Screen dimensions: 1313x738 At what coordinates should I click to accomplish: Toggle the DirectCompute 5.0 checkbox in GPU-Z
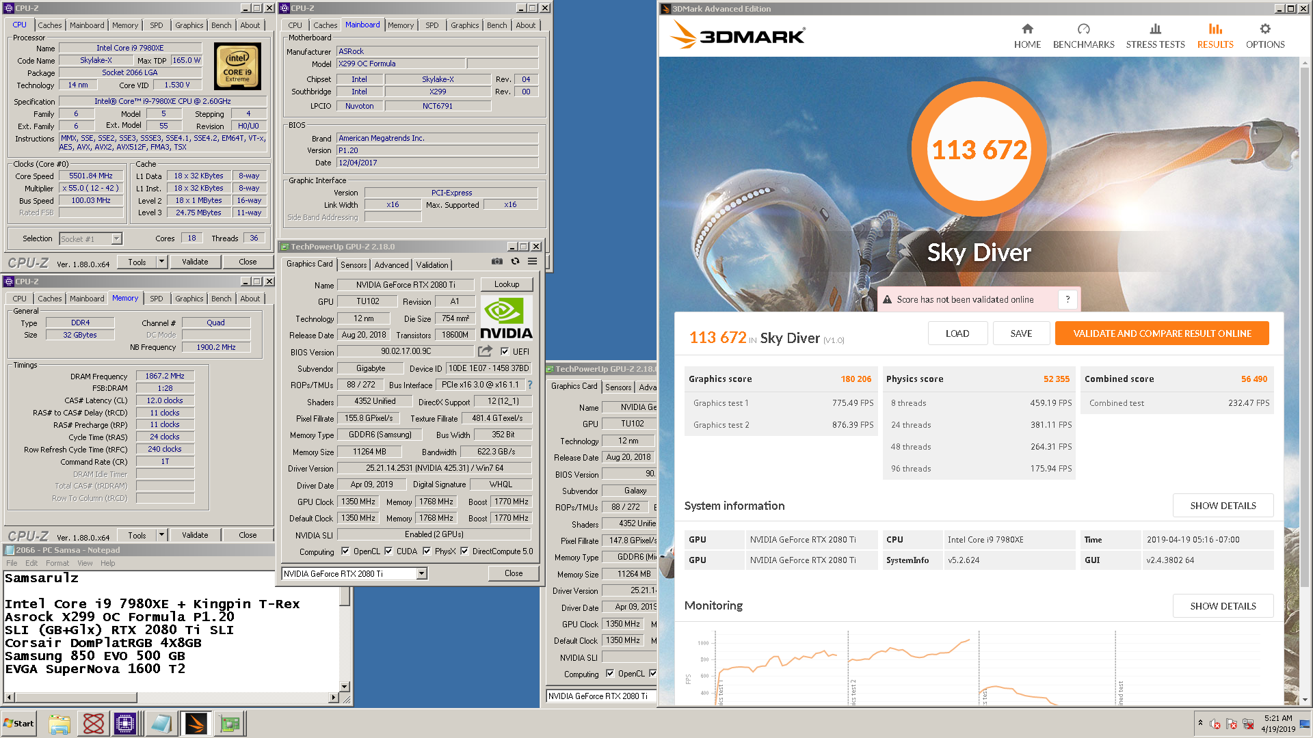pos(464,551)
